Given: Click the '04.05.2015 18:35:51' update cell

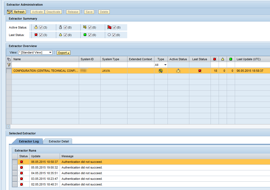Looking at the screenshot, I should point(45,173).
